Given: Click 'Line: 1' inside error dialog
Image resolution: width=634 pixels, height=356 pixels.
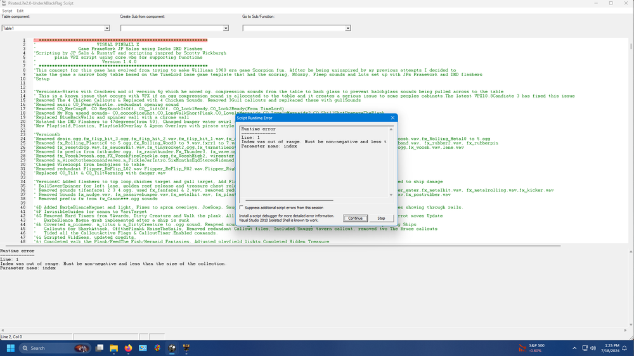Looking at the screenshot, I should pos(250,138).
